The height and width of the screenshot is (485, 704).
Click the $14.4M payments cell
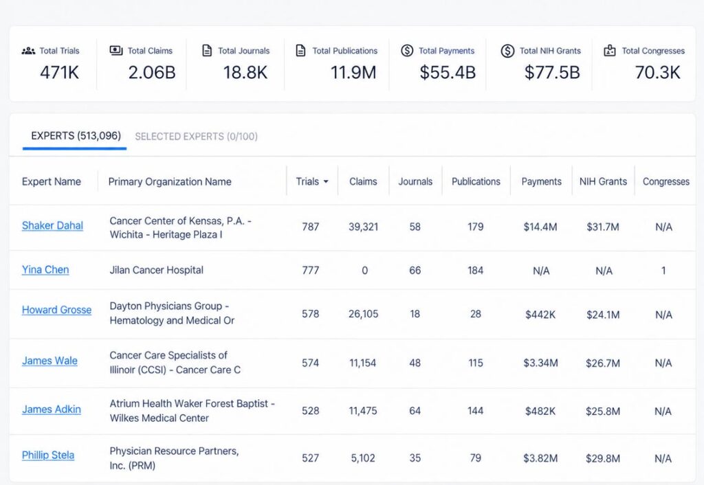(540, 227)
